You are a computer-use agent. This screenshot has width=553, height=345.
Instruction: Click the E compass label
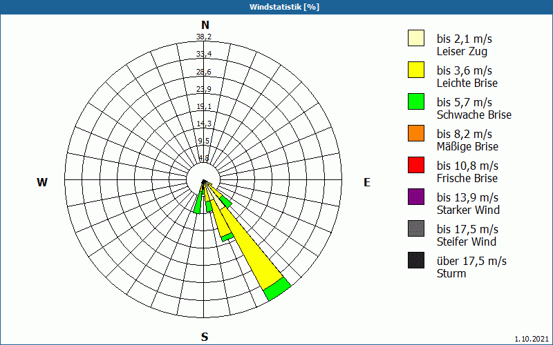pyautogui.click(x=367, y=182)
